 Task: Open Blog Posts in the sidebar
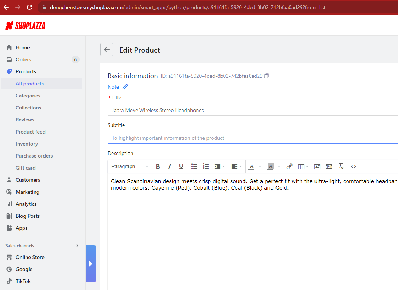[28, 216]
